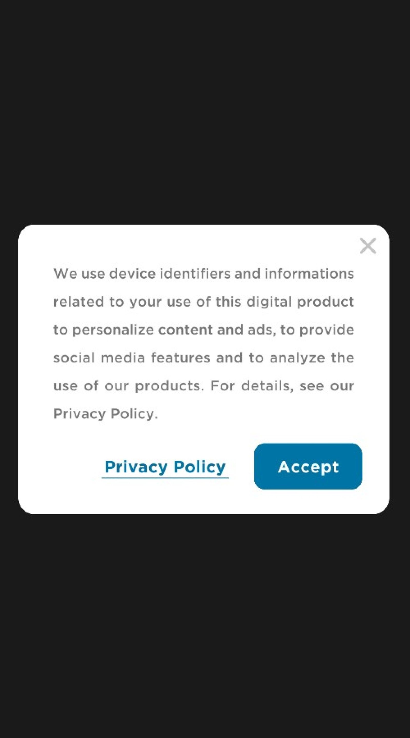Open the blue Privacy Policy link
This screenshot has height=738, width=410.
(x=165, y=467)
